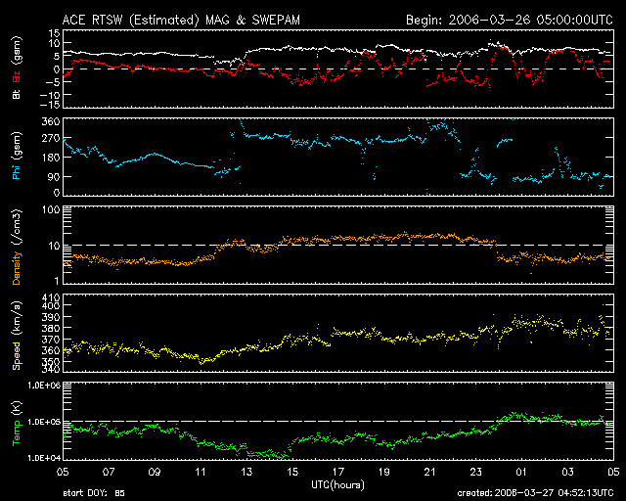Click the '09' hour tick label
The width and height of the screenshot is (626, 501).
(155, 472)
